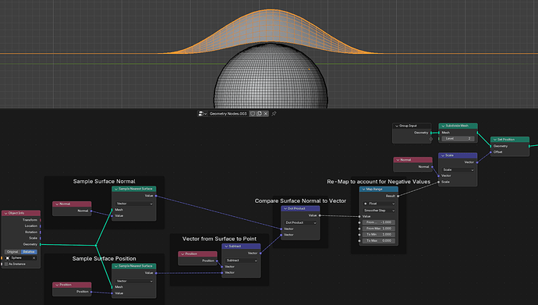Open the Scale operation dropdown
This screenshot has width=538, height=305.
(458, 170)
